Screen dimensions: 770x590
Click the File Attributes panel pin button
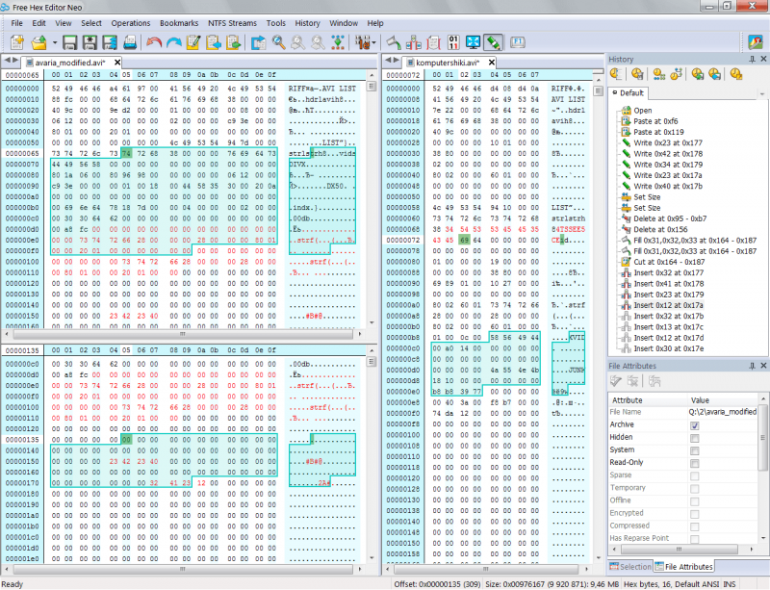(x=753, y=366)
